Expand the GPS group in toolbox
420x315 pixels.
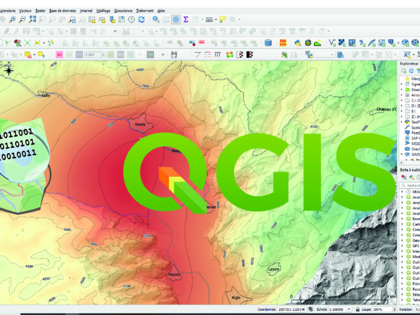[402, 245]
